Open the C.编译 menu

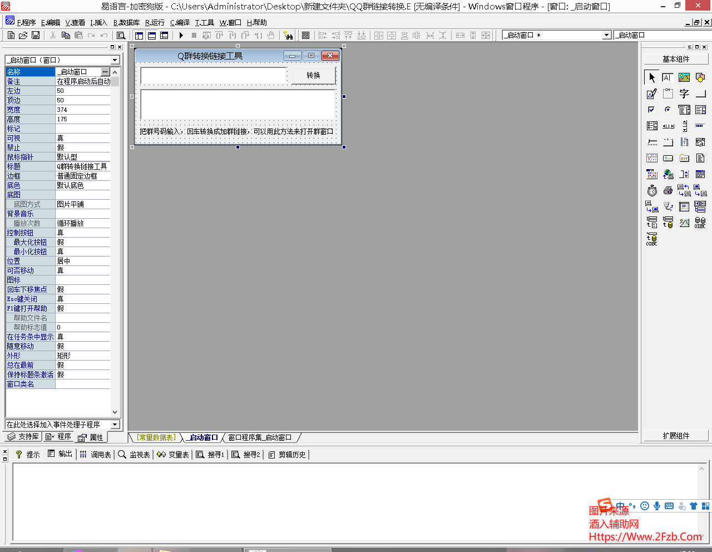180,22
